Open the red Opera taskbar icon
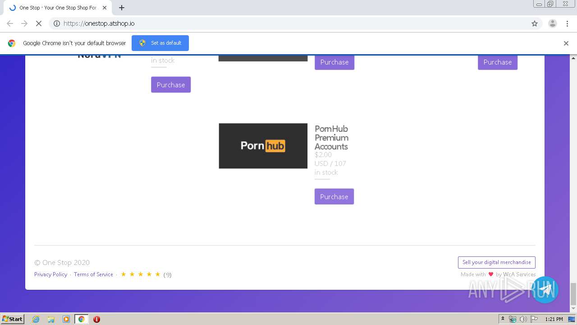This screenshot has width=577, height=325. [96, 319]
